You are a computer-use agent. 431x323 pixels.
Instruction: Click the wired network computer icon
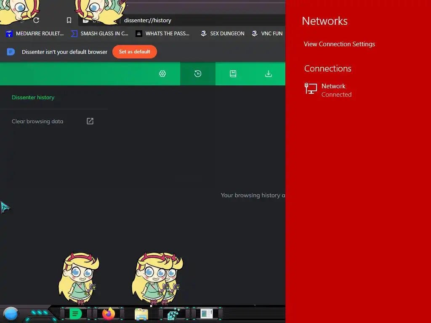[311, 89]
